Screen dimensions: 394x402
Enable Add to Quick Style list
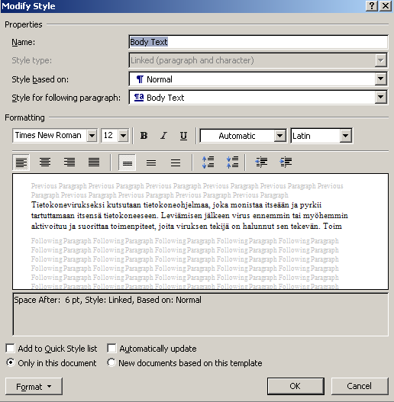(10, 349)
